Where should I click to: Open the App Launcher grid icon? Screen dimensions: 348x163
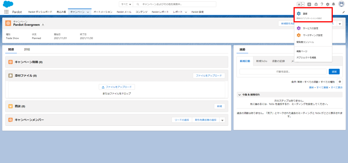point(6,12)
